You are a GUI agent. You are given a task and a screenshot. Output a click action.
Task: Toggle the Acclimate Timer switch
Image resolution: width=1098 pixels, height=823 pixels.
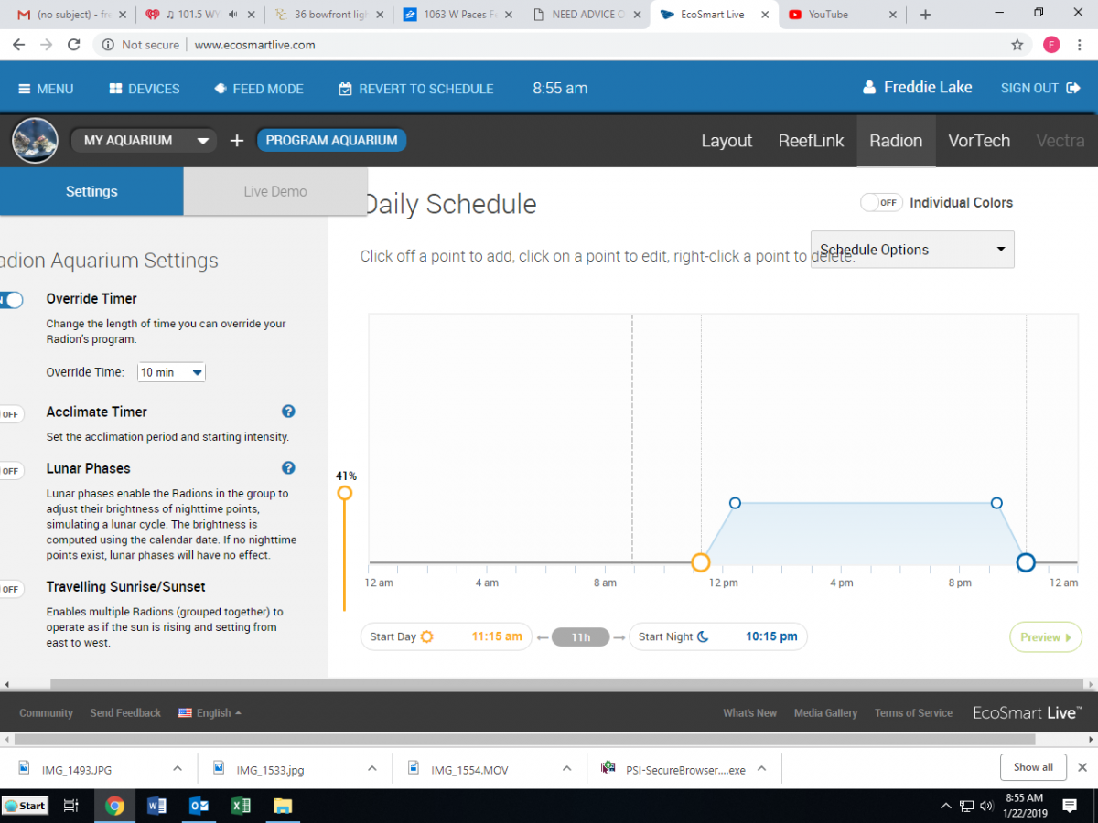12,414
